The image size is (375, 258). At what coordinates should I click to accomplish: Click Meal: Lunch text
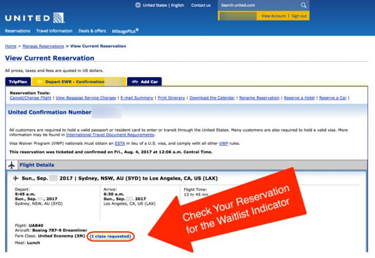coord(27,243)
